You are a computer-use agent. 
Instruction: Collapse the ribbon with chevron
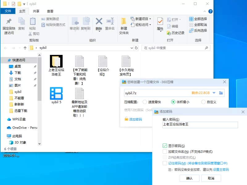204,11
